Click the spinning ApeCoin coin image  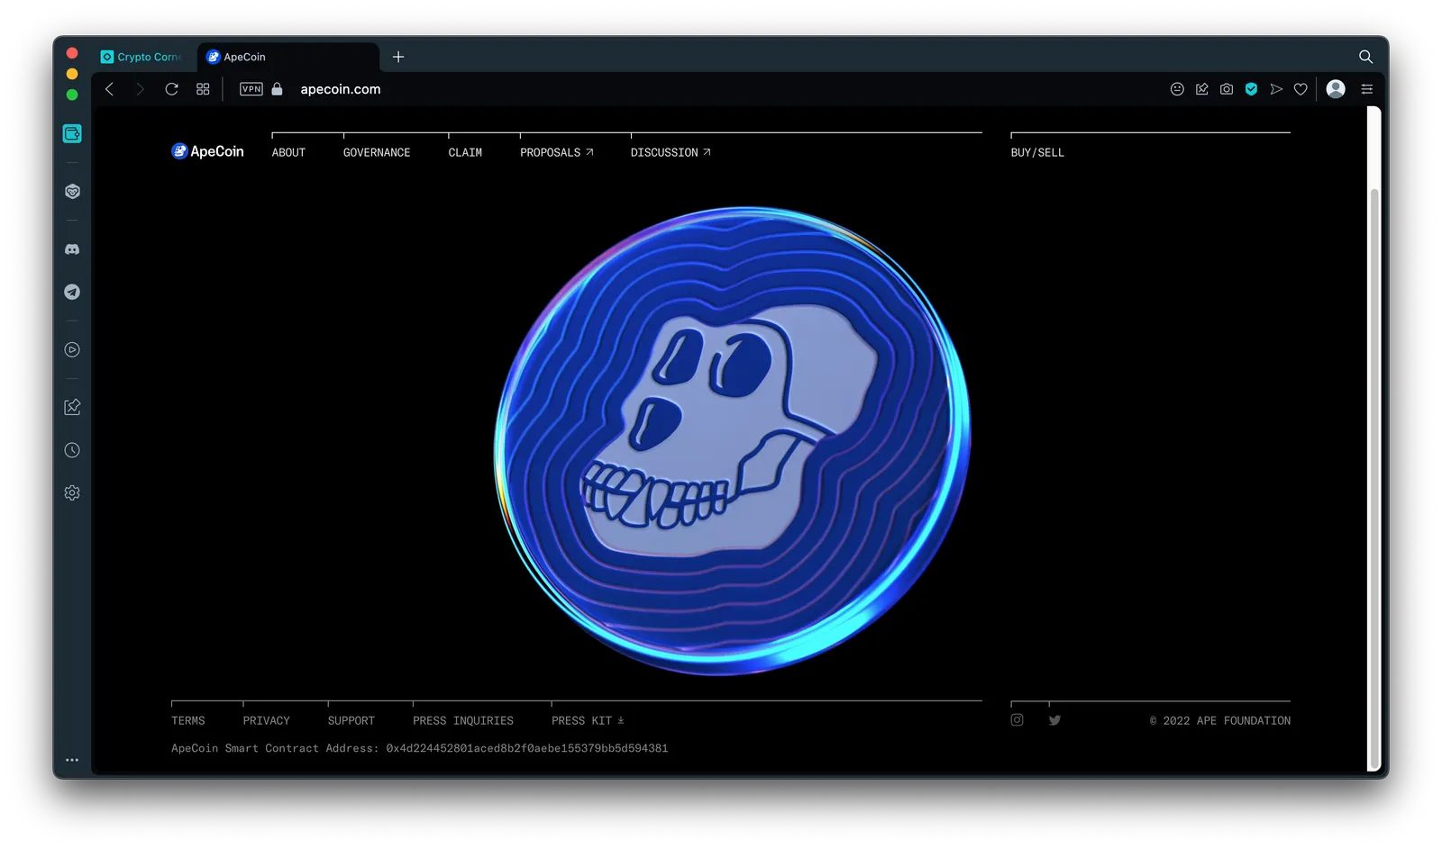pos(732,441)
